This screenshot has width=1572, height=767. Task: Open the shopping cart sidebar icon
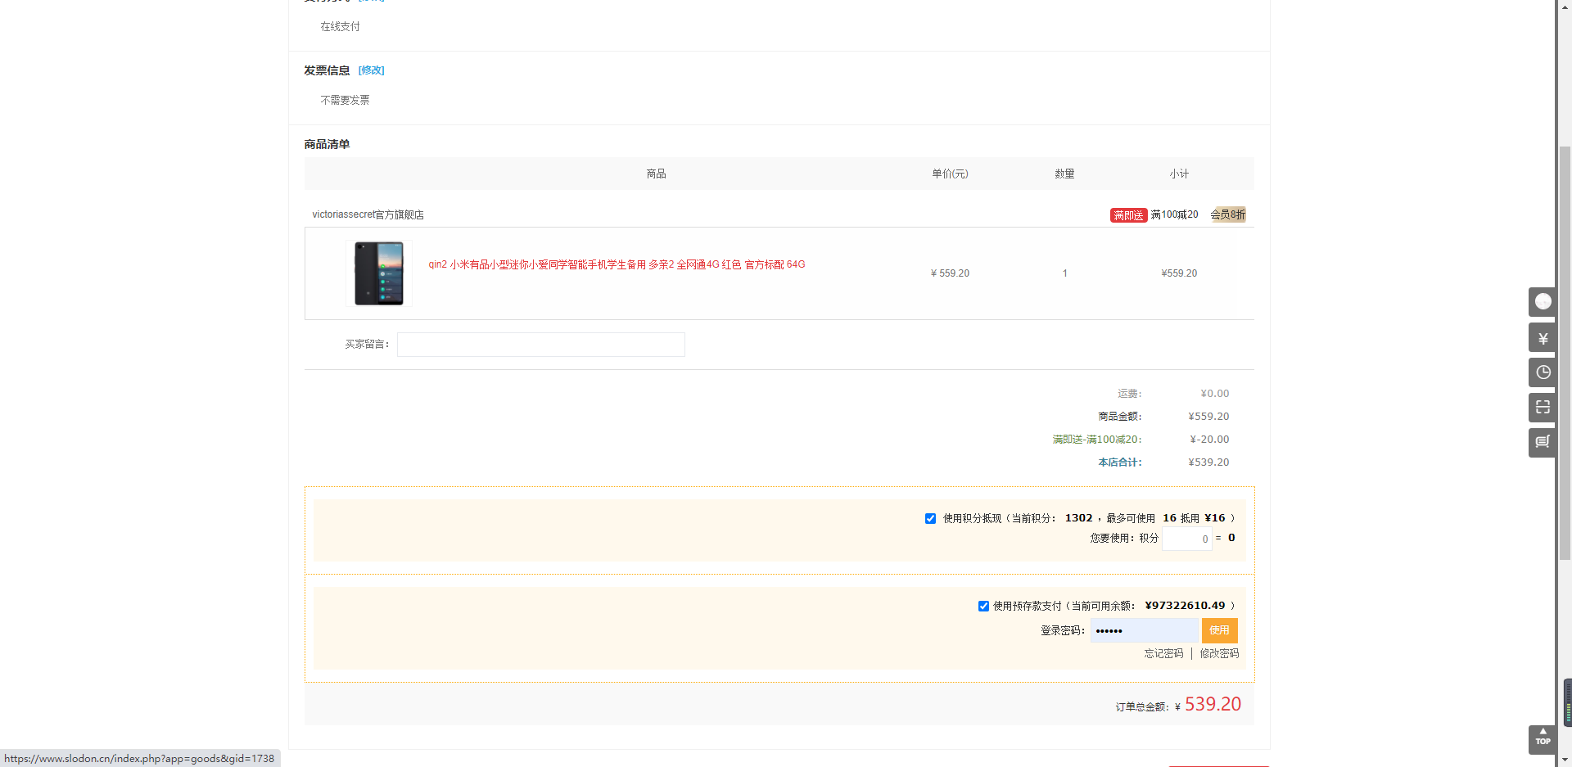pyautogui.click(x=1543, y=442)
